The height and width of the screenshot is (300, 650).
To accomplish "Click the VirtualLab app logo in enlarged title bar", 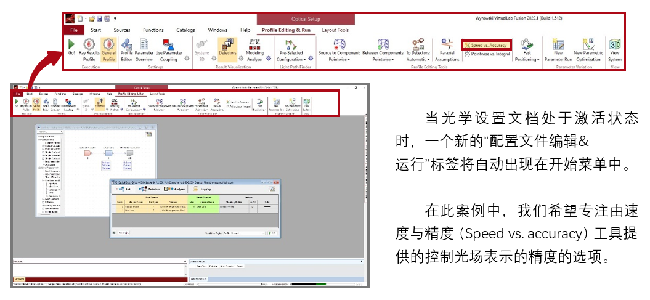I will [x=70, y=18].
